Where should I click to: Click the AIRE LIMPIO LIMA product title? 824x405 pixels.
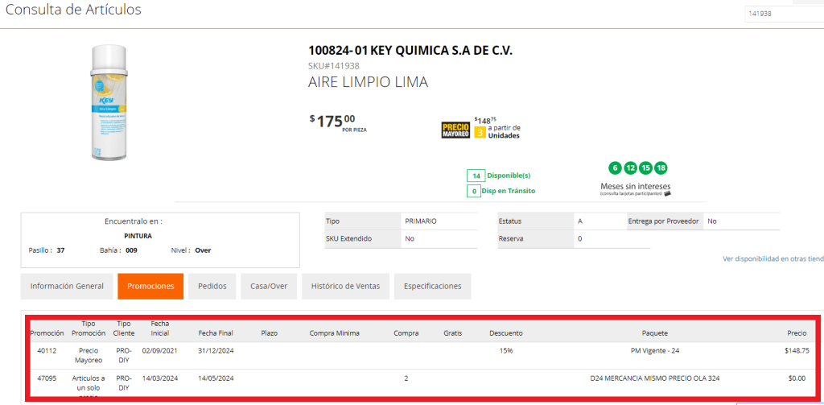pyautogui.click(x=368, y=82)
